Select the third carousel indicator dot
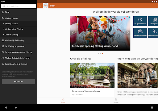Viewport: 158px width, 111px height. point(102,54)
